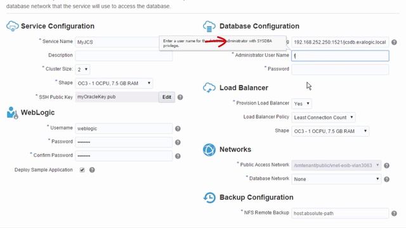Open help for Public Access Network
The height and width of the screenshot is (228, 406).
[386, 165]
